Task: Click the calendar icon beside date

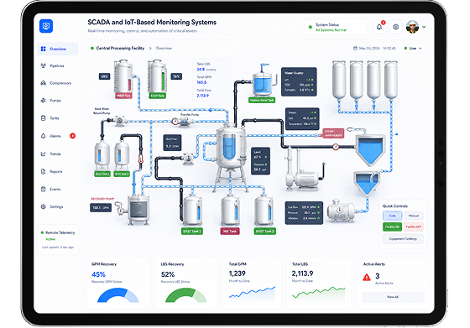Action: click(355, 48)
